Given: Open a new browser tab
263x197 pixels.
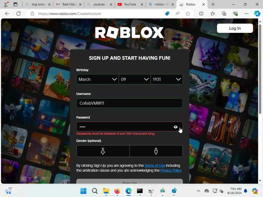Looking at the screenshot, I should (213, 4).
